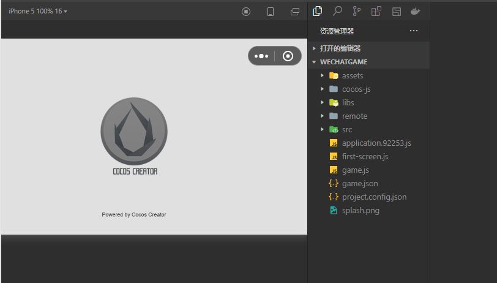497x283 pixels.
Task: Expand the remote folder arrow
Action: pos(322,116)
